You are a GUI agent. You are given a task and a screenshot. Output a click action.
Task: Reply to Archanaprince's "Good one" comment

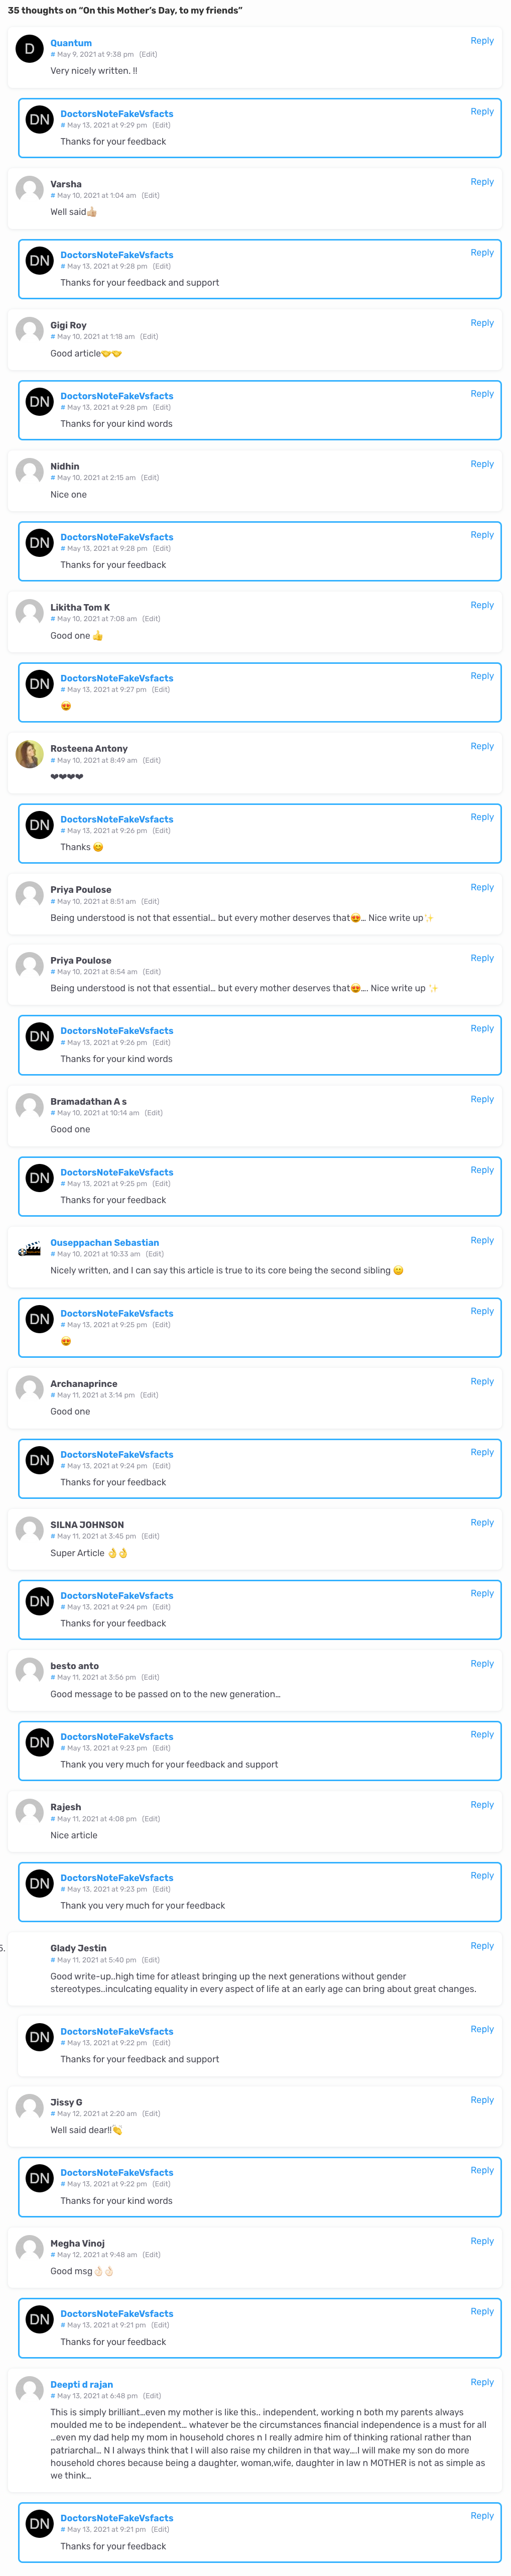tap(481, 1382)
